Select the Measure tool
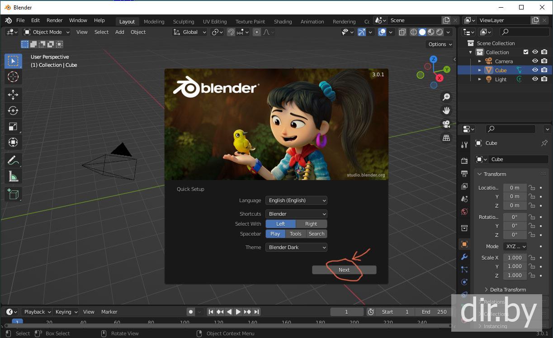 (13, 176)
